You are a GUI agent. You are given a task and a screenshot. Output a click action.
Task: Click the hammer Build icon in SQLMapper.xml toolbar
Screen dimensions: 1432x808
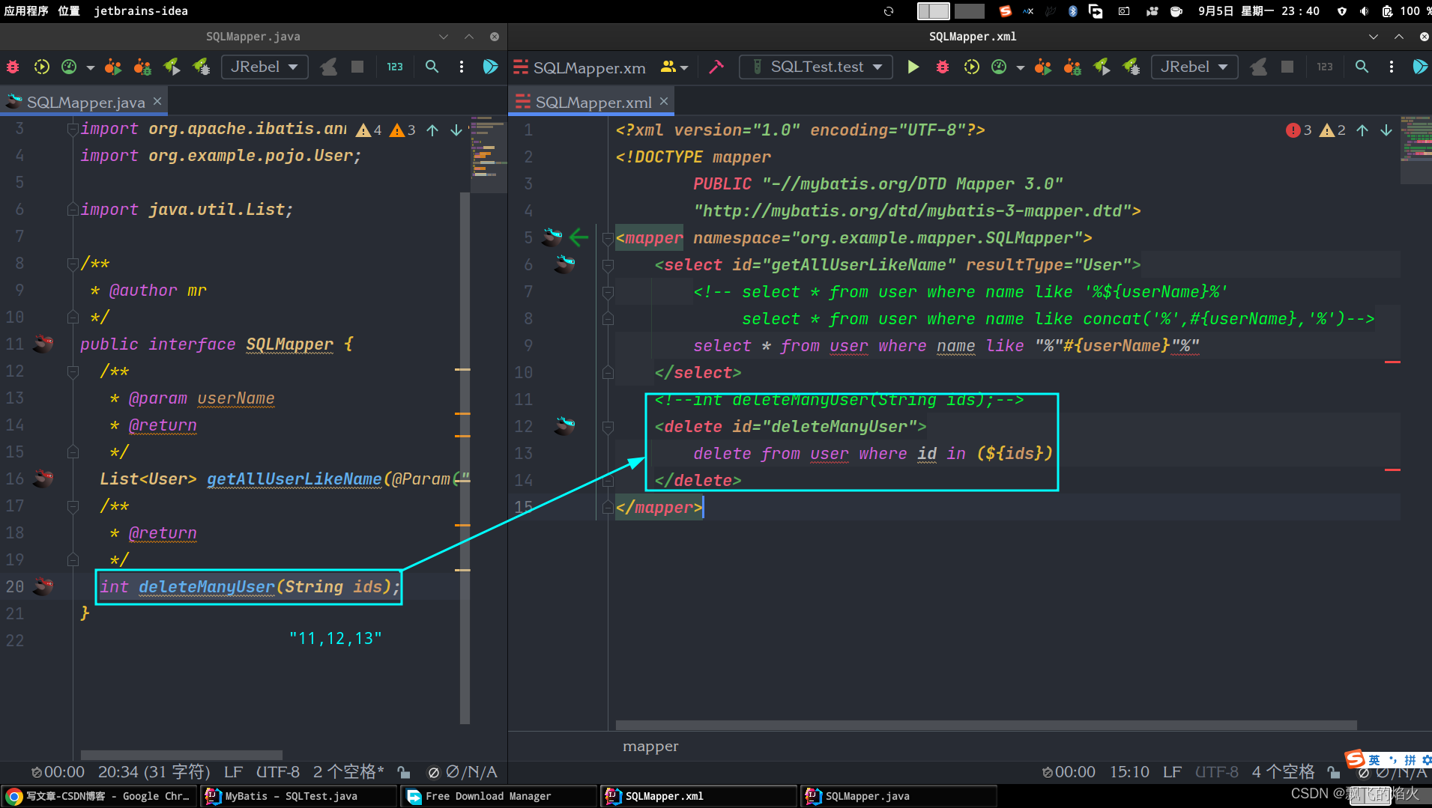point(716,67)
